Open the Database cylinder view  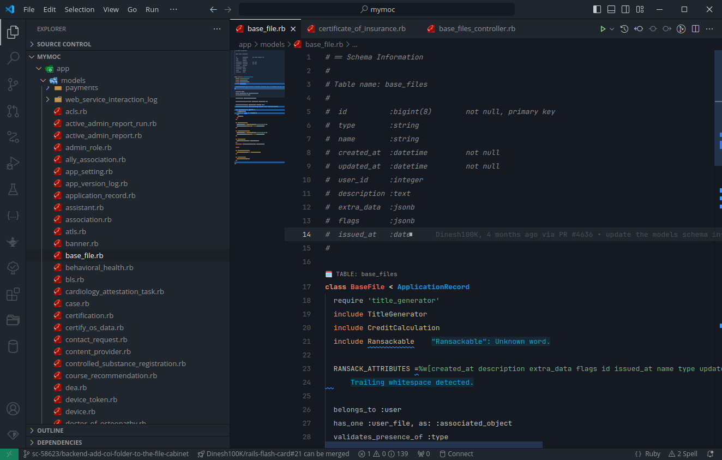coord(13,347)
